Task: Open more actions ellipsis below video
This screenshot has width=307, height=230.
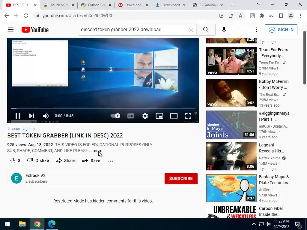Action: pyautogui.click(x=111, y=161)
